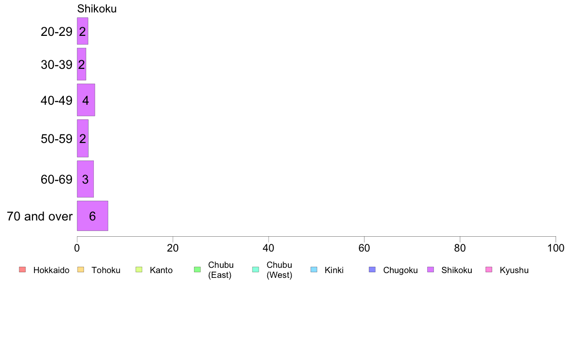Click the Kinki legend color swatch
This screenshot has width=569, height=352.
[x=314, y=269]
